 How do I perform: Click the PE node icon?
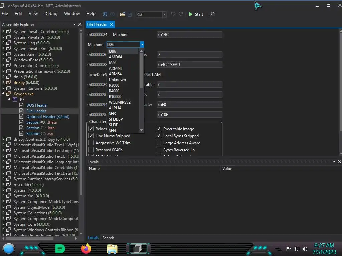tap(15, 99)
